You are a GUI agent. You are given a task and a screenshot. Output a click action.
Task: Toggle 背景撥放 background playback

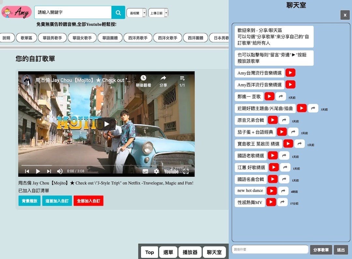[x=29, y=201]
